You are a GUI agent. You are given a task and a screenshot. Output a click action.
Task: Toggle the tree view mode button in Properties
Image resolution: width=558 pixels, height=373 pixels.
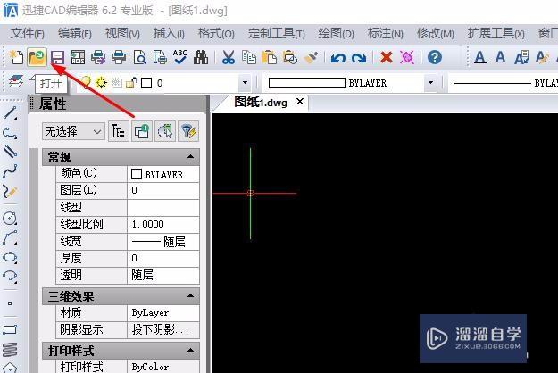pyautogui.click(x=119, y=131)
